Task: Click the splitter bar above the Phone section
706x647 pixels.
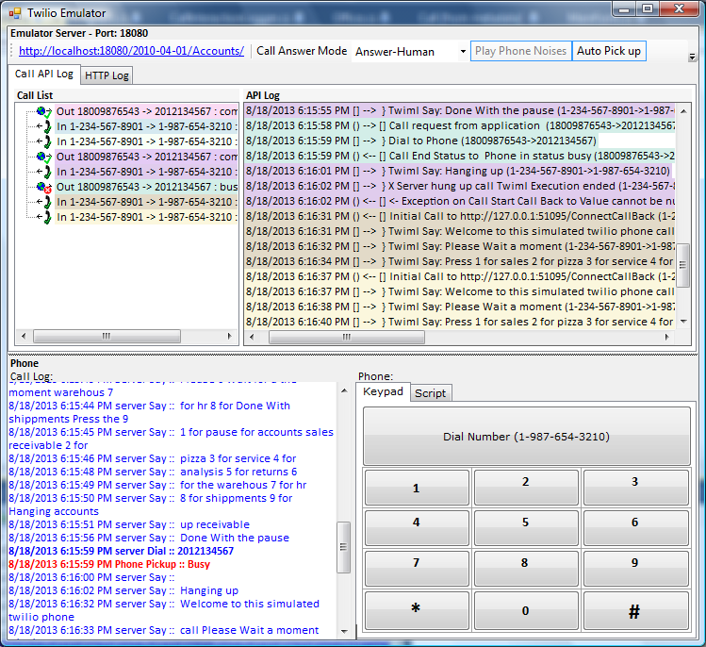Action: pos(353,354)
